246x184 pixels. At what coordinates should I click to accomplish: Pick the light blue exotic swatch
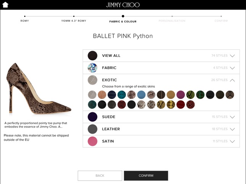click(x=141, y=95)
